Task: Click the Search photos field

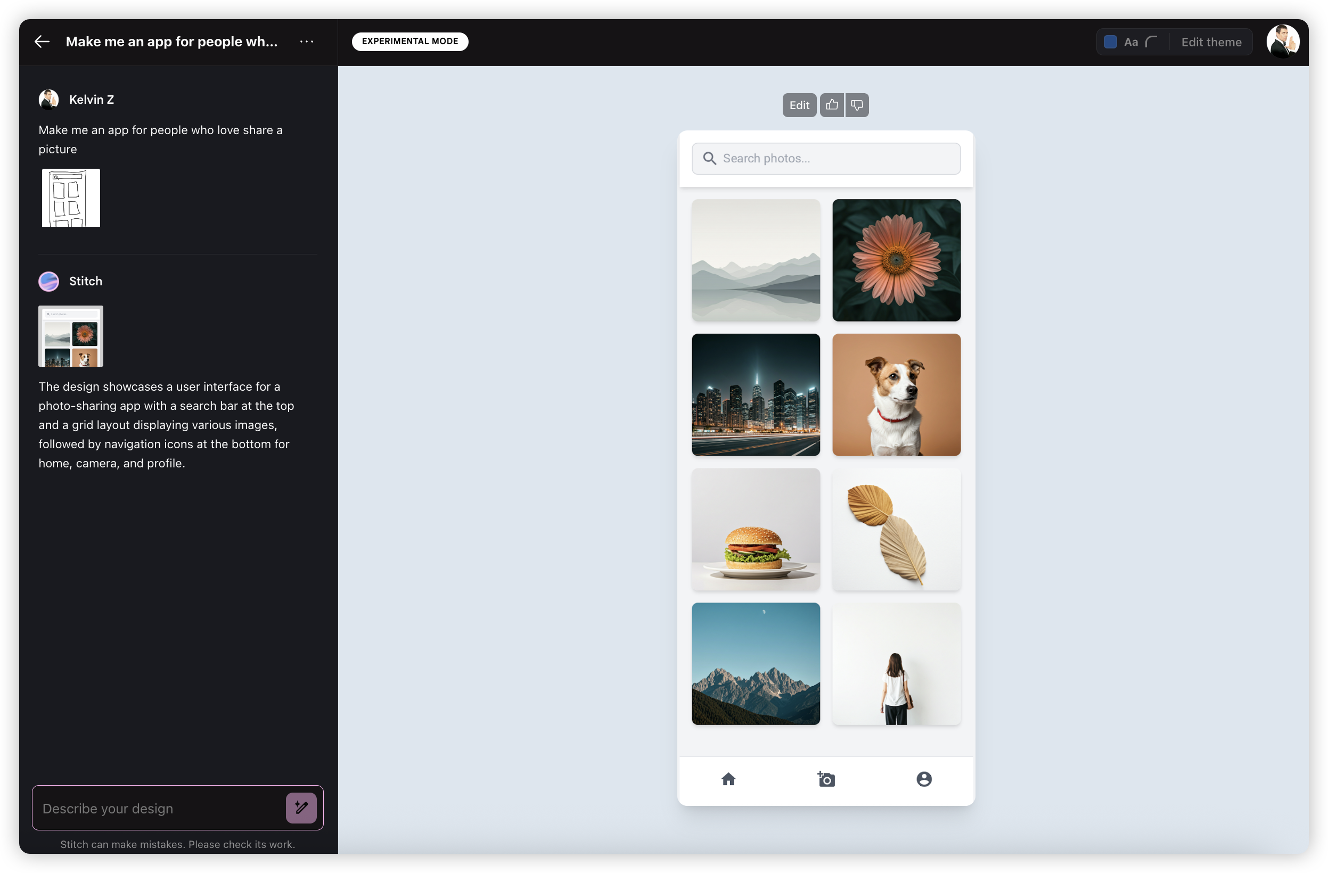Action: [837, 159]
